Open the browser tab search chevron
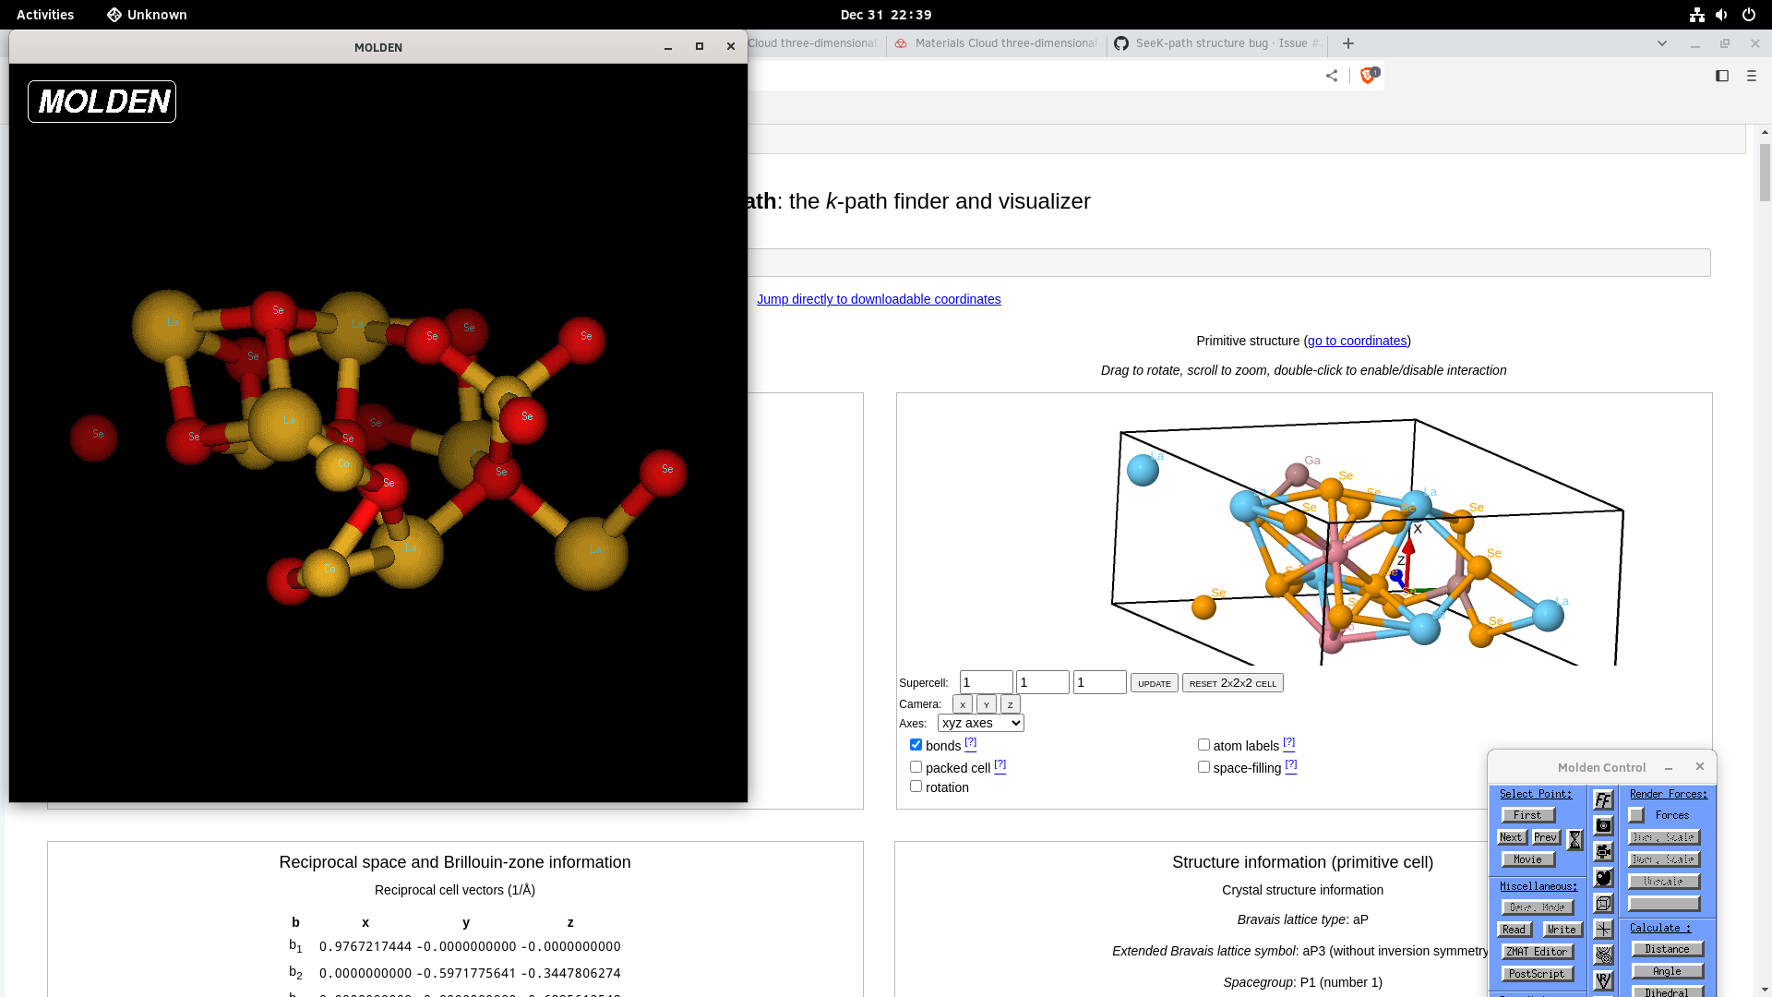This screenshot has height=997, width=1772. point(1662,43)
